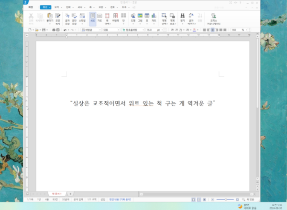Image resolution: width=287 pixels, height=210 pixels.
Task: Open the File (파일) menu
Action: tap(31, 7)
